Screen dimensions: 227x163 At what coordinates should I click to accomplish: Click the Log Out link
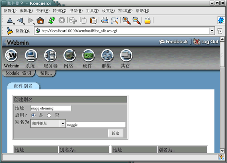(x=206, y=42)
